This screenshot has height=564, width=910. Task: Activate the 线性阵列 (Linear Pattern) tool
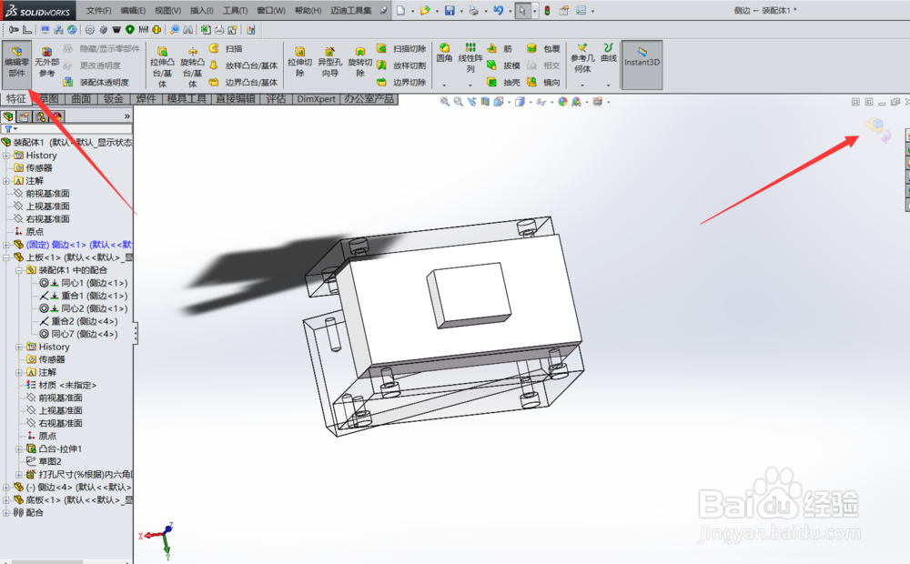[x=470, y=48]
